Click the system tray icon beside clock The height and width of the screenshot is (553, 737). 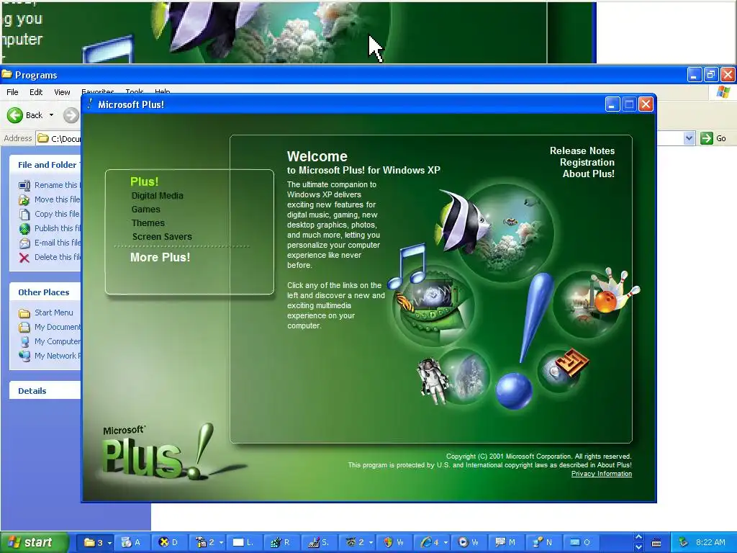pos(683,543)
